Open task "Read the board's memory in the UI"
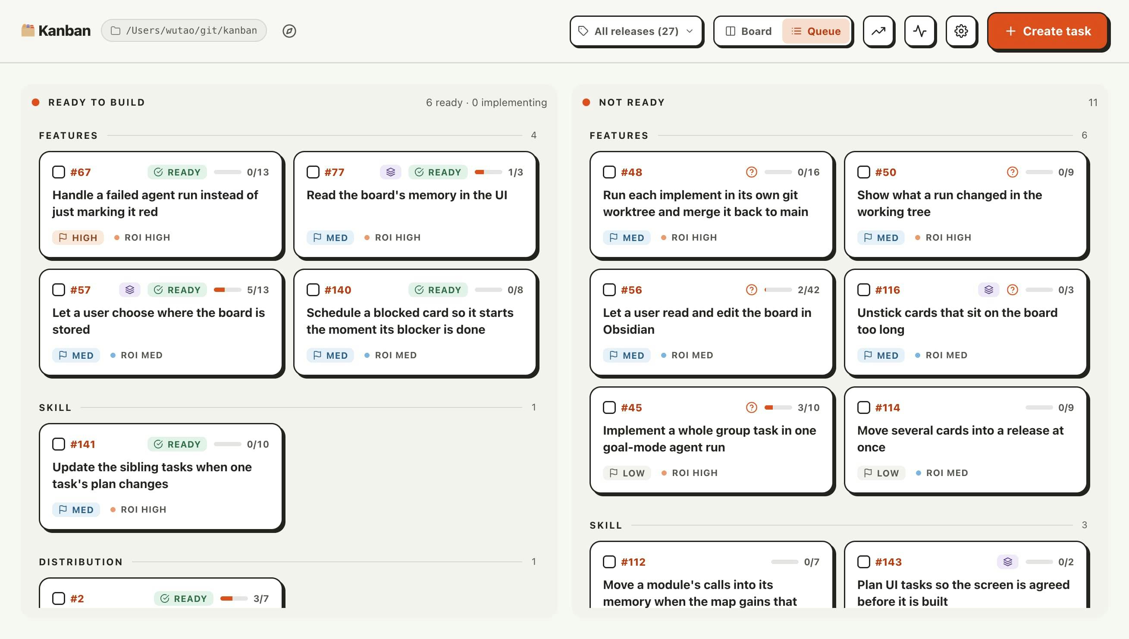 (x=407, y=195)
